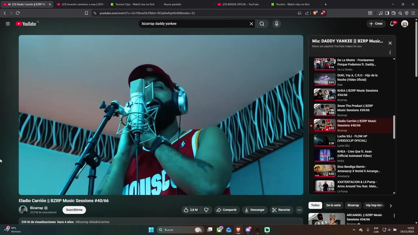The height and width of the screenshot is (235, 418).
Task: Open Brave Rewards triangle icon
Action: tap(323, 13)
